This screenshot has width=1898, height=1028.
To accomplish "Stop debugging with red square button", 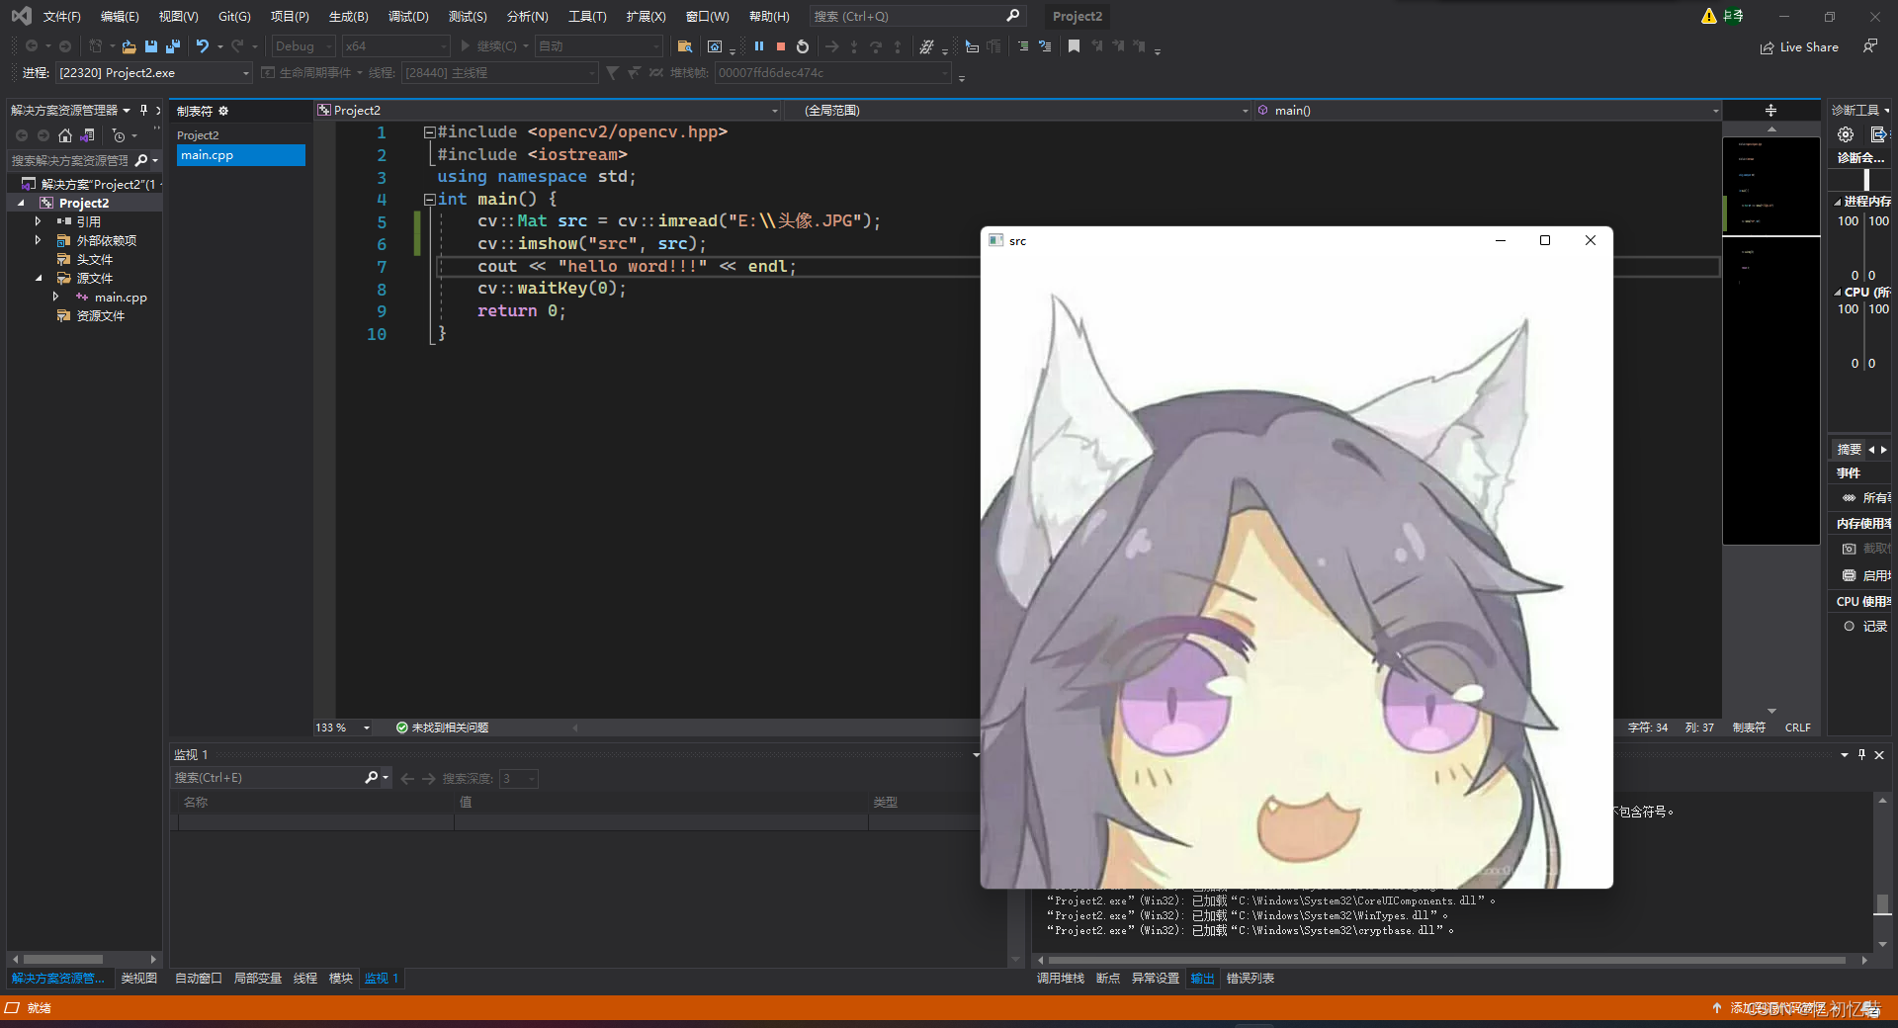I will pyautogui.click(x=781, y=46).
